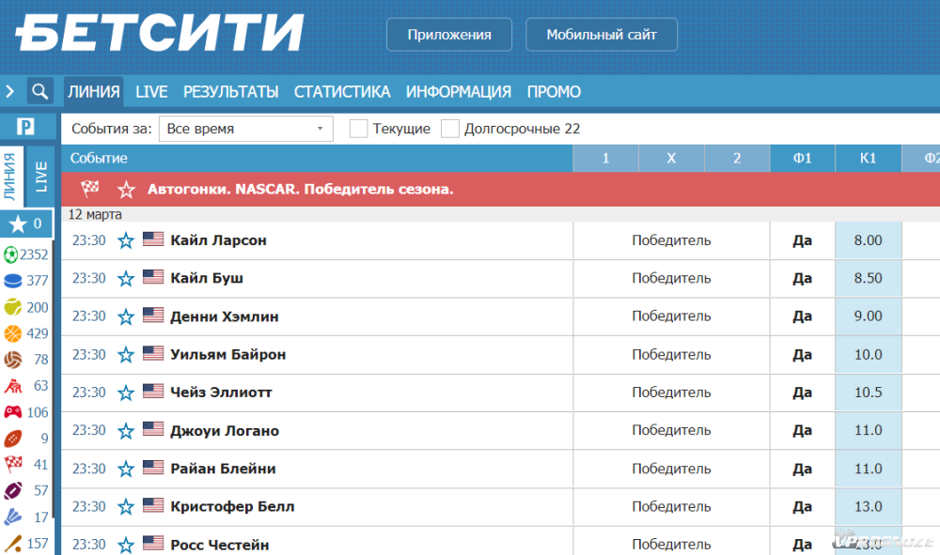This screenshot has width=940, height=555.
Task: Click the Автогонки. NASCAR. Победитель сезона. title
Action: pos(301,189)
